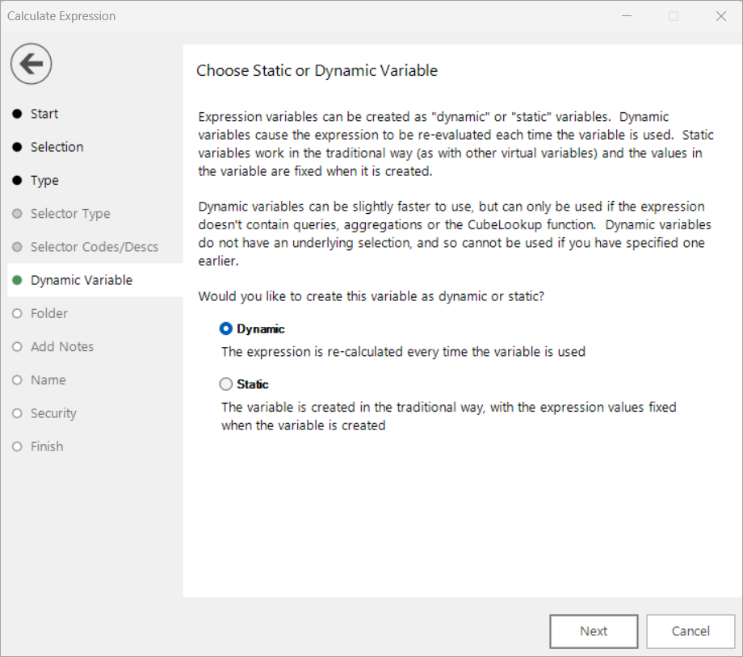
Task: Click 'The variable is created in the traditional way' text
Action: coord(449,416)
